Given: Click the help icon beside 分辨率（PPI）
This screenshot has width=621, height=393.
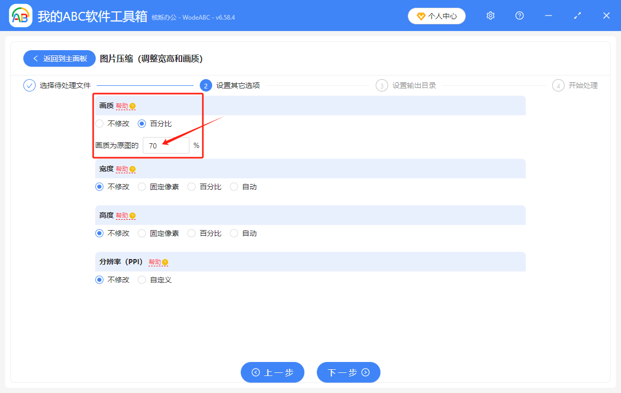Looking at the screenshot, I should [x=165, y=262].
